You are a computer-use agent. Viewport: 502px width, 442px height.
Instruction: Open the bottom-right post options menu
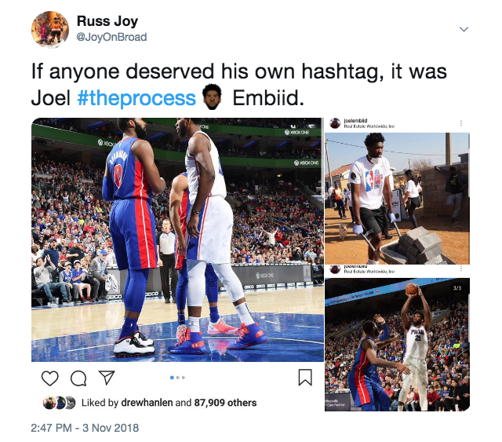point(461,268)
